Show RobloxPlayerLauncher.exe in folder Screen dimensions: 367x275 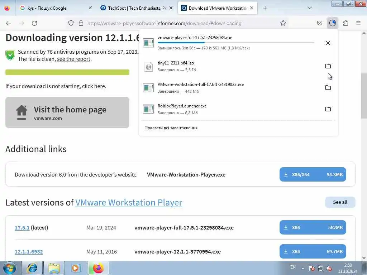point(328,109)
